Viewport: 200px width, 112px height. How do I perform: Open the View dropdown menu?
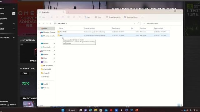pos(98,17)
